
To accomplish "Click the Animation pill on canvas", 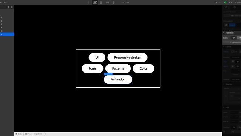I will coord(118,80).
